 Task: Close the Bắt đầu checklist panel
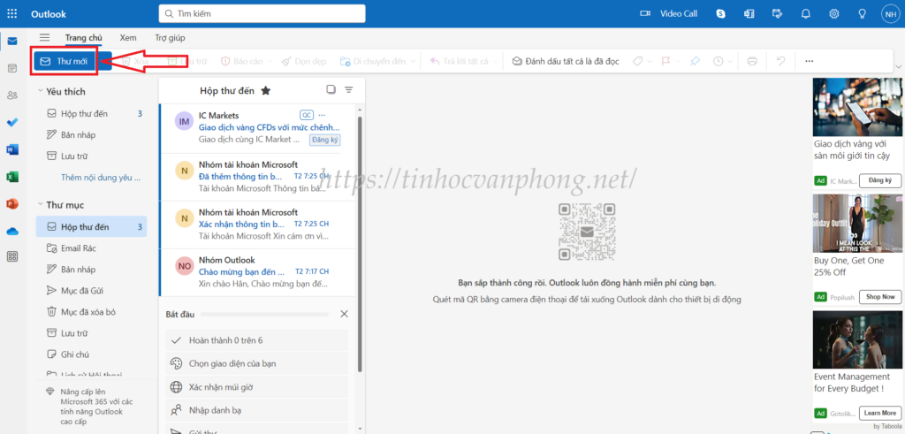(x=344, y=314)
